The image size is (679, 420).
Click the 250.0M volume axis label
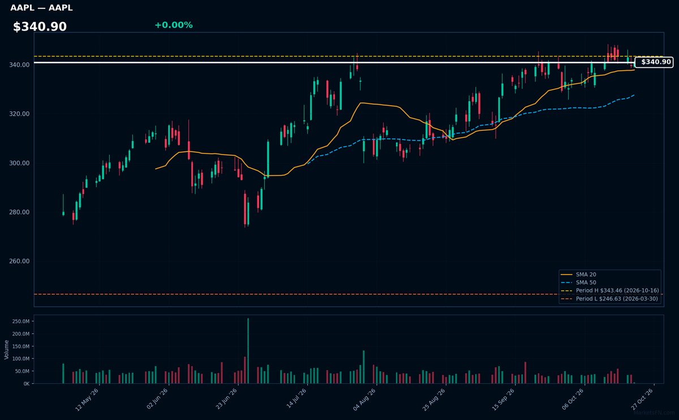click(21, 322)
